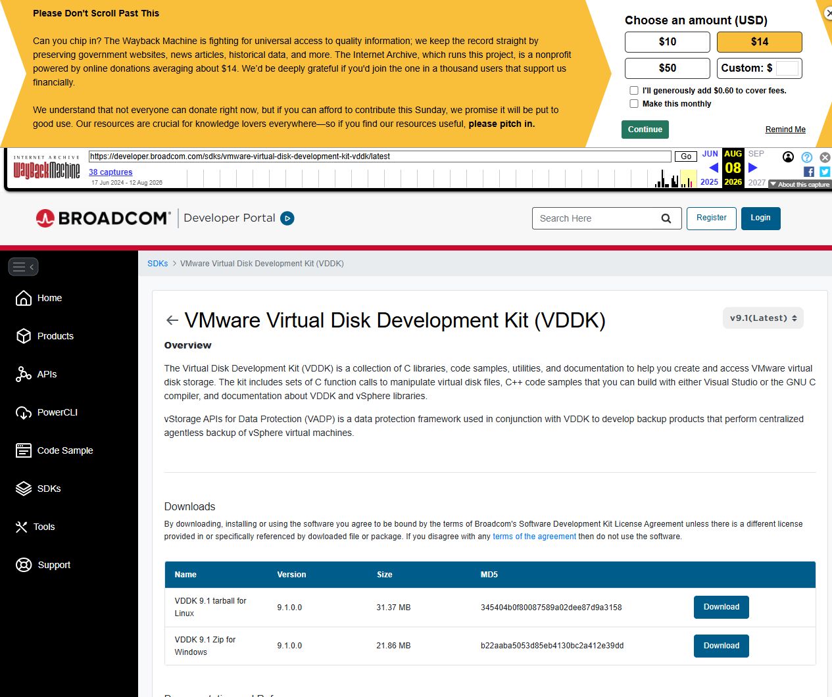Click the Code Sample icon
Viewport: 832px width, 697px height.
coord(24,450)
